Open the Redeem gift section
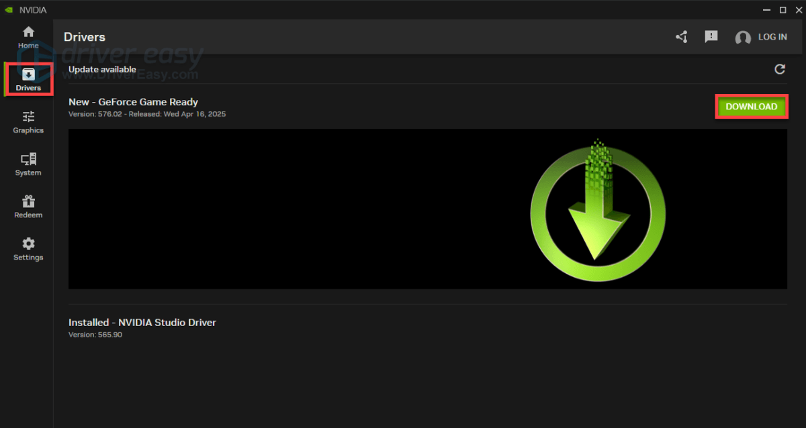This screenshot has height=428, width=806. [28, 206]
